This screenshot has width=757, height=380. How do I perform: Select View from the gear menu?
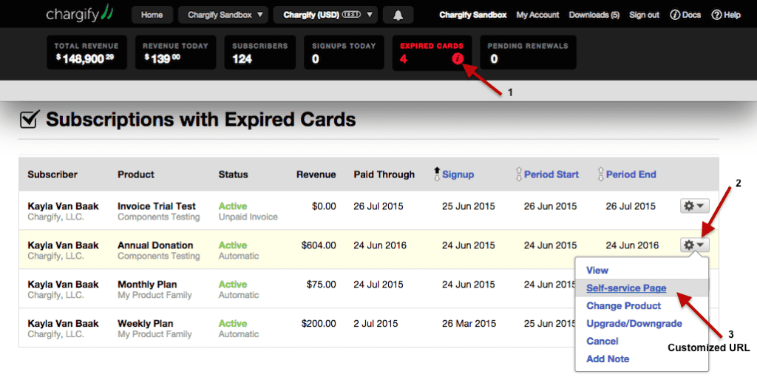click(x=597, y=271)
